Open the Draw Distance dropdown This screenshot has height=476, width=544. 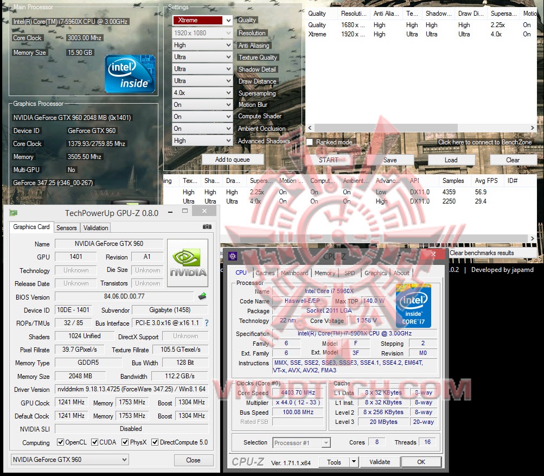click(x=202, y=80)
